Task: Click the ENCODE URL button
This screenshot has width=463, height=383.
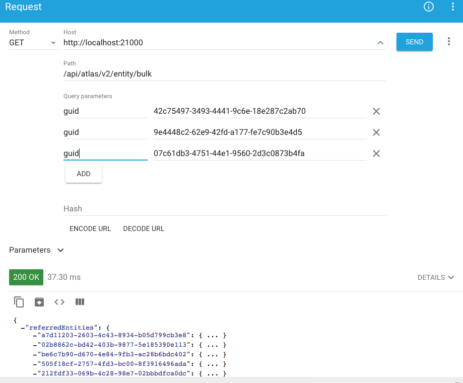Action: 90,228
